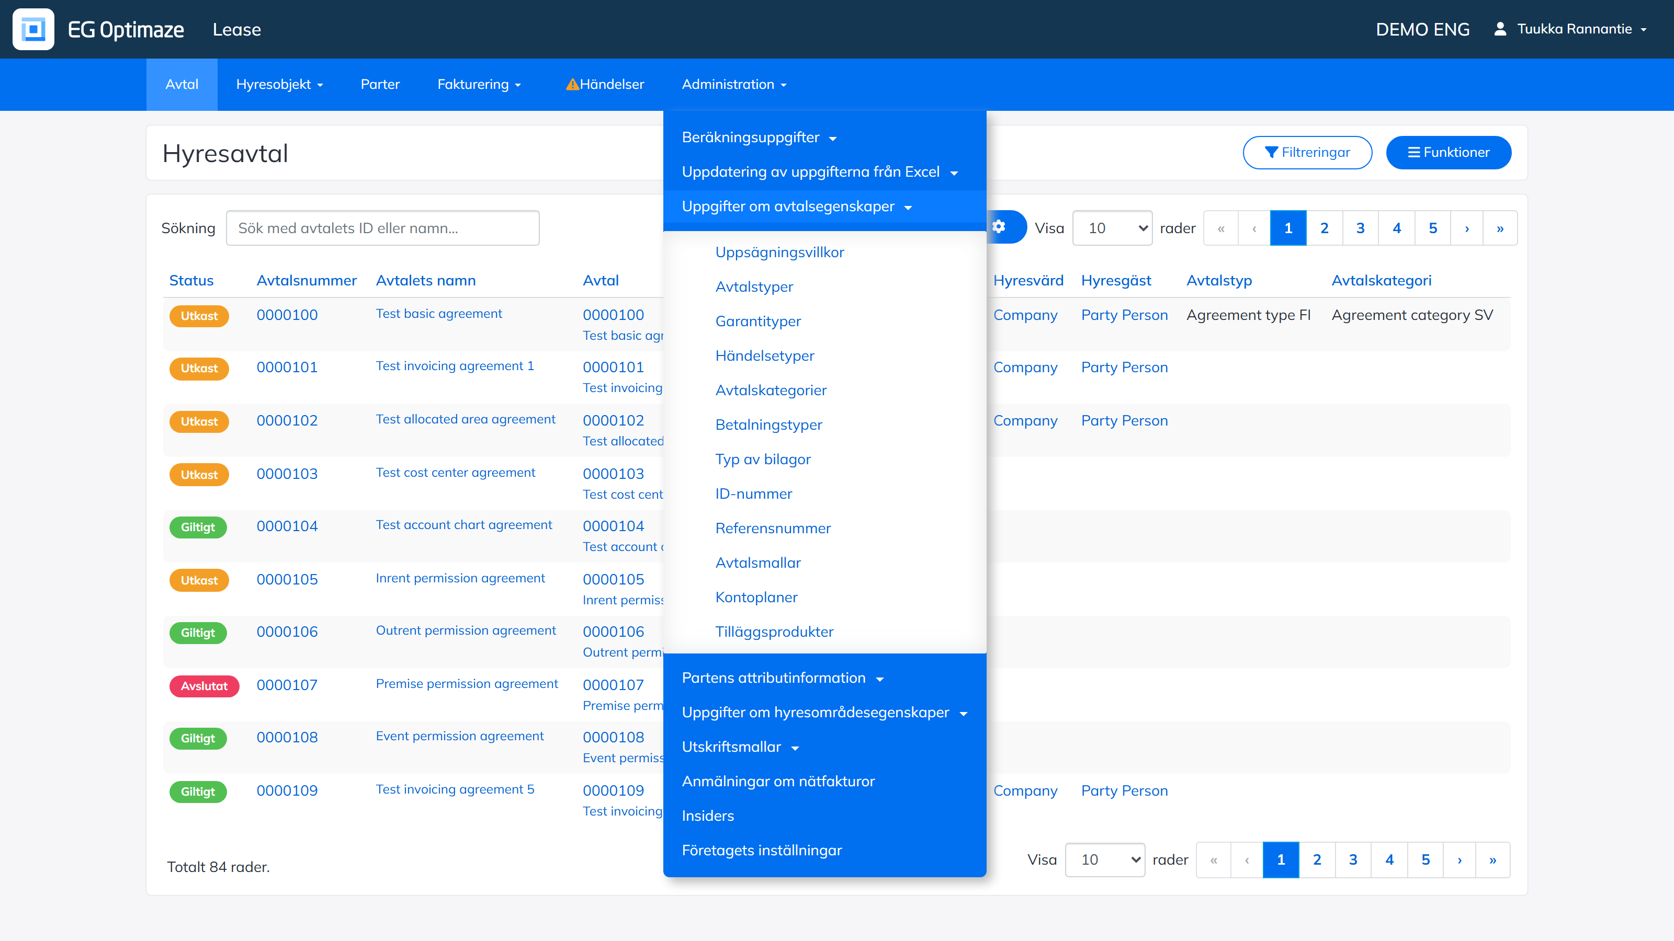
Task: Go to the Parter navigation tab
Action: click(x=380, y=84)
